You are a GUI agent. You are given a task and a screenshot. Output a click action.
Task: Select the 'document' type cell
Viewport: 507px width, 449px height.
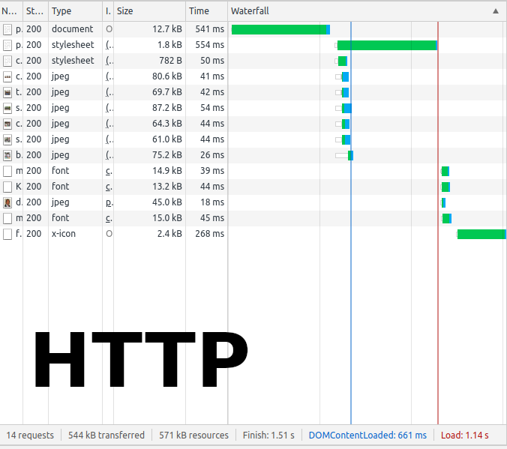pyautogui.click(x=73, y=29)
